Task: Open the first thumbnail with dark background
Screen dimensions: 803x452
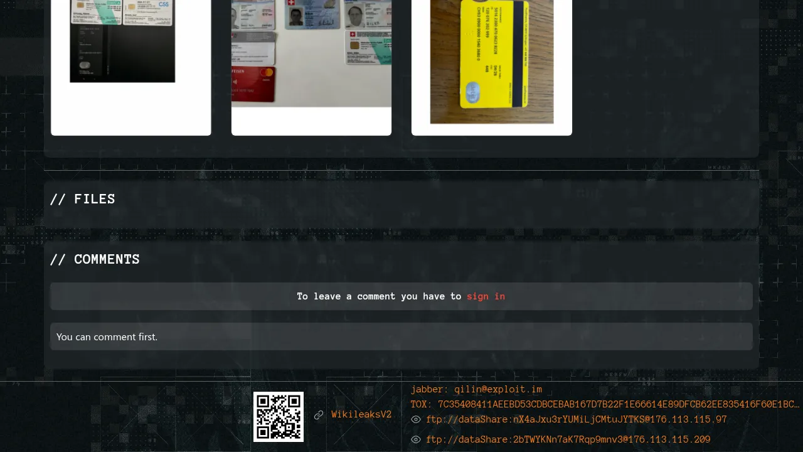Action: [x=122, y=41]
